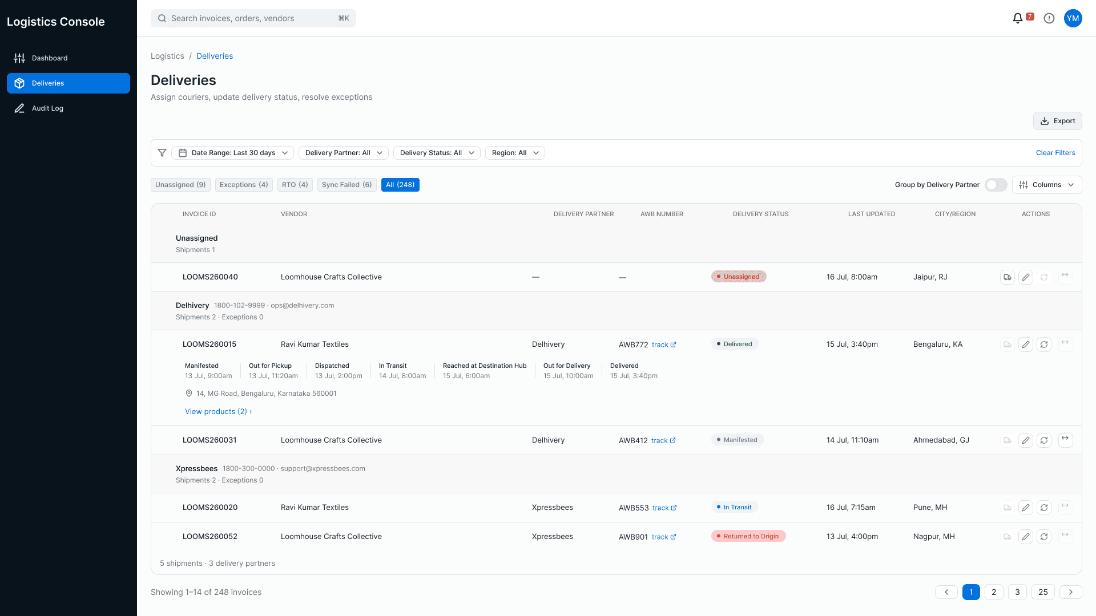Screen dimensions: 1096x616
Task: Click the Deliveries breadcrumb link
Action: (215, 56)
